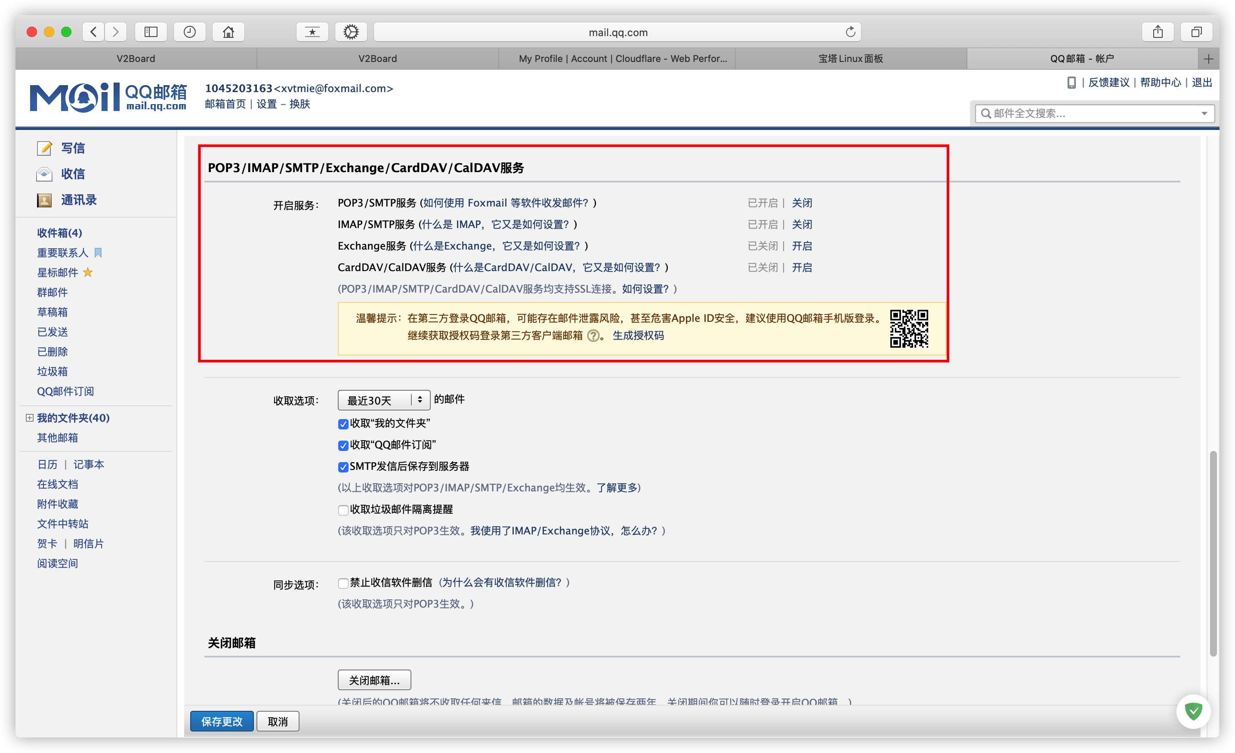This screenshot has width=1235, height=753.
Task: Open the mail search options arrow
Action: pos(1204,114)
